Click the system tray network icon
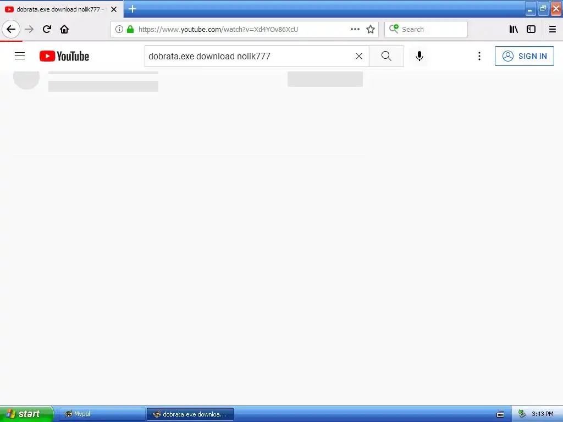This screenshot has height=422, width=563. (x=522, y=414)
